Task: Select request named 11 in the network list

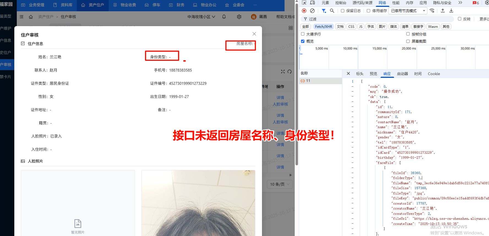Action: [321, 81]
